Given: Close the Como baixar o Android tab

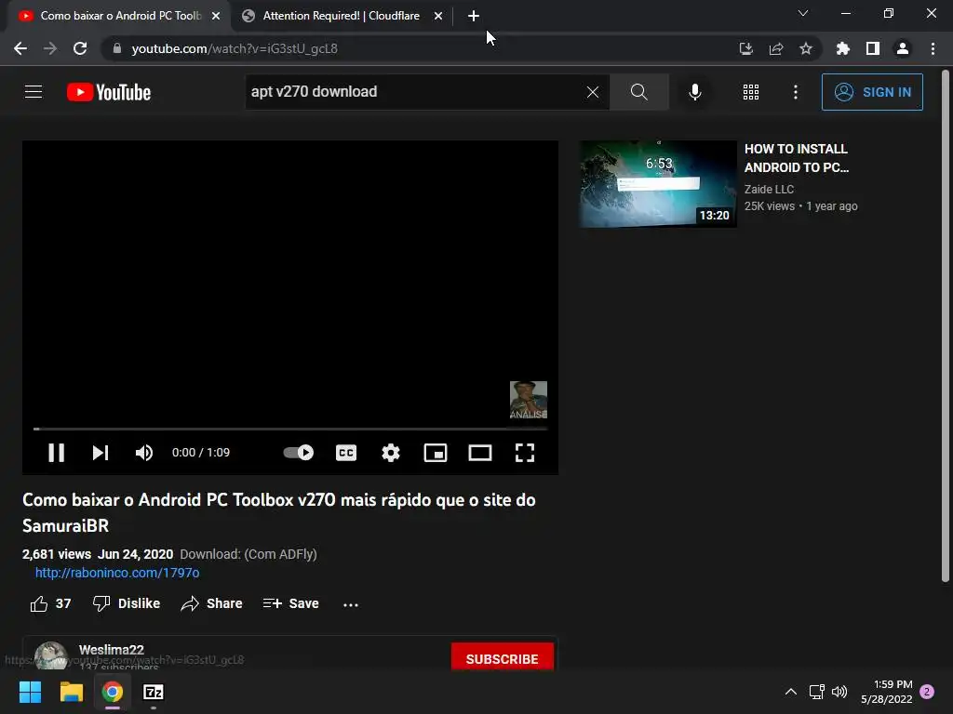Looking at the screenshot, I should click(x=216, y=17).
